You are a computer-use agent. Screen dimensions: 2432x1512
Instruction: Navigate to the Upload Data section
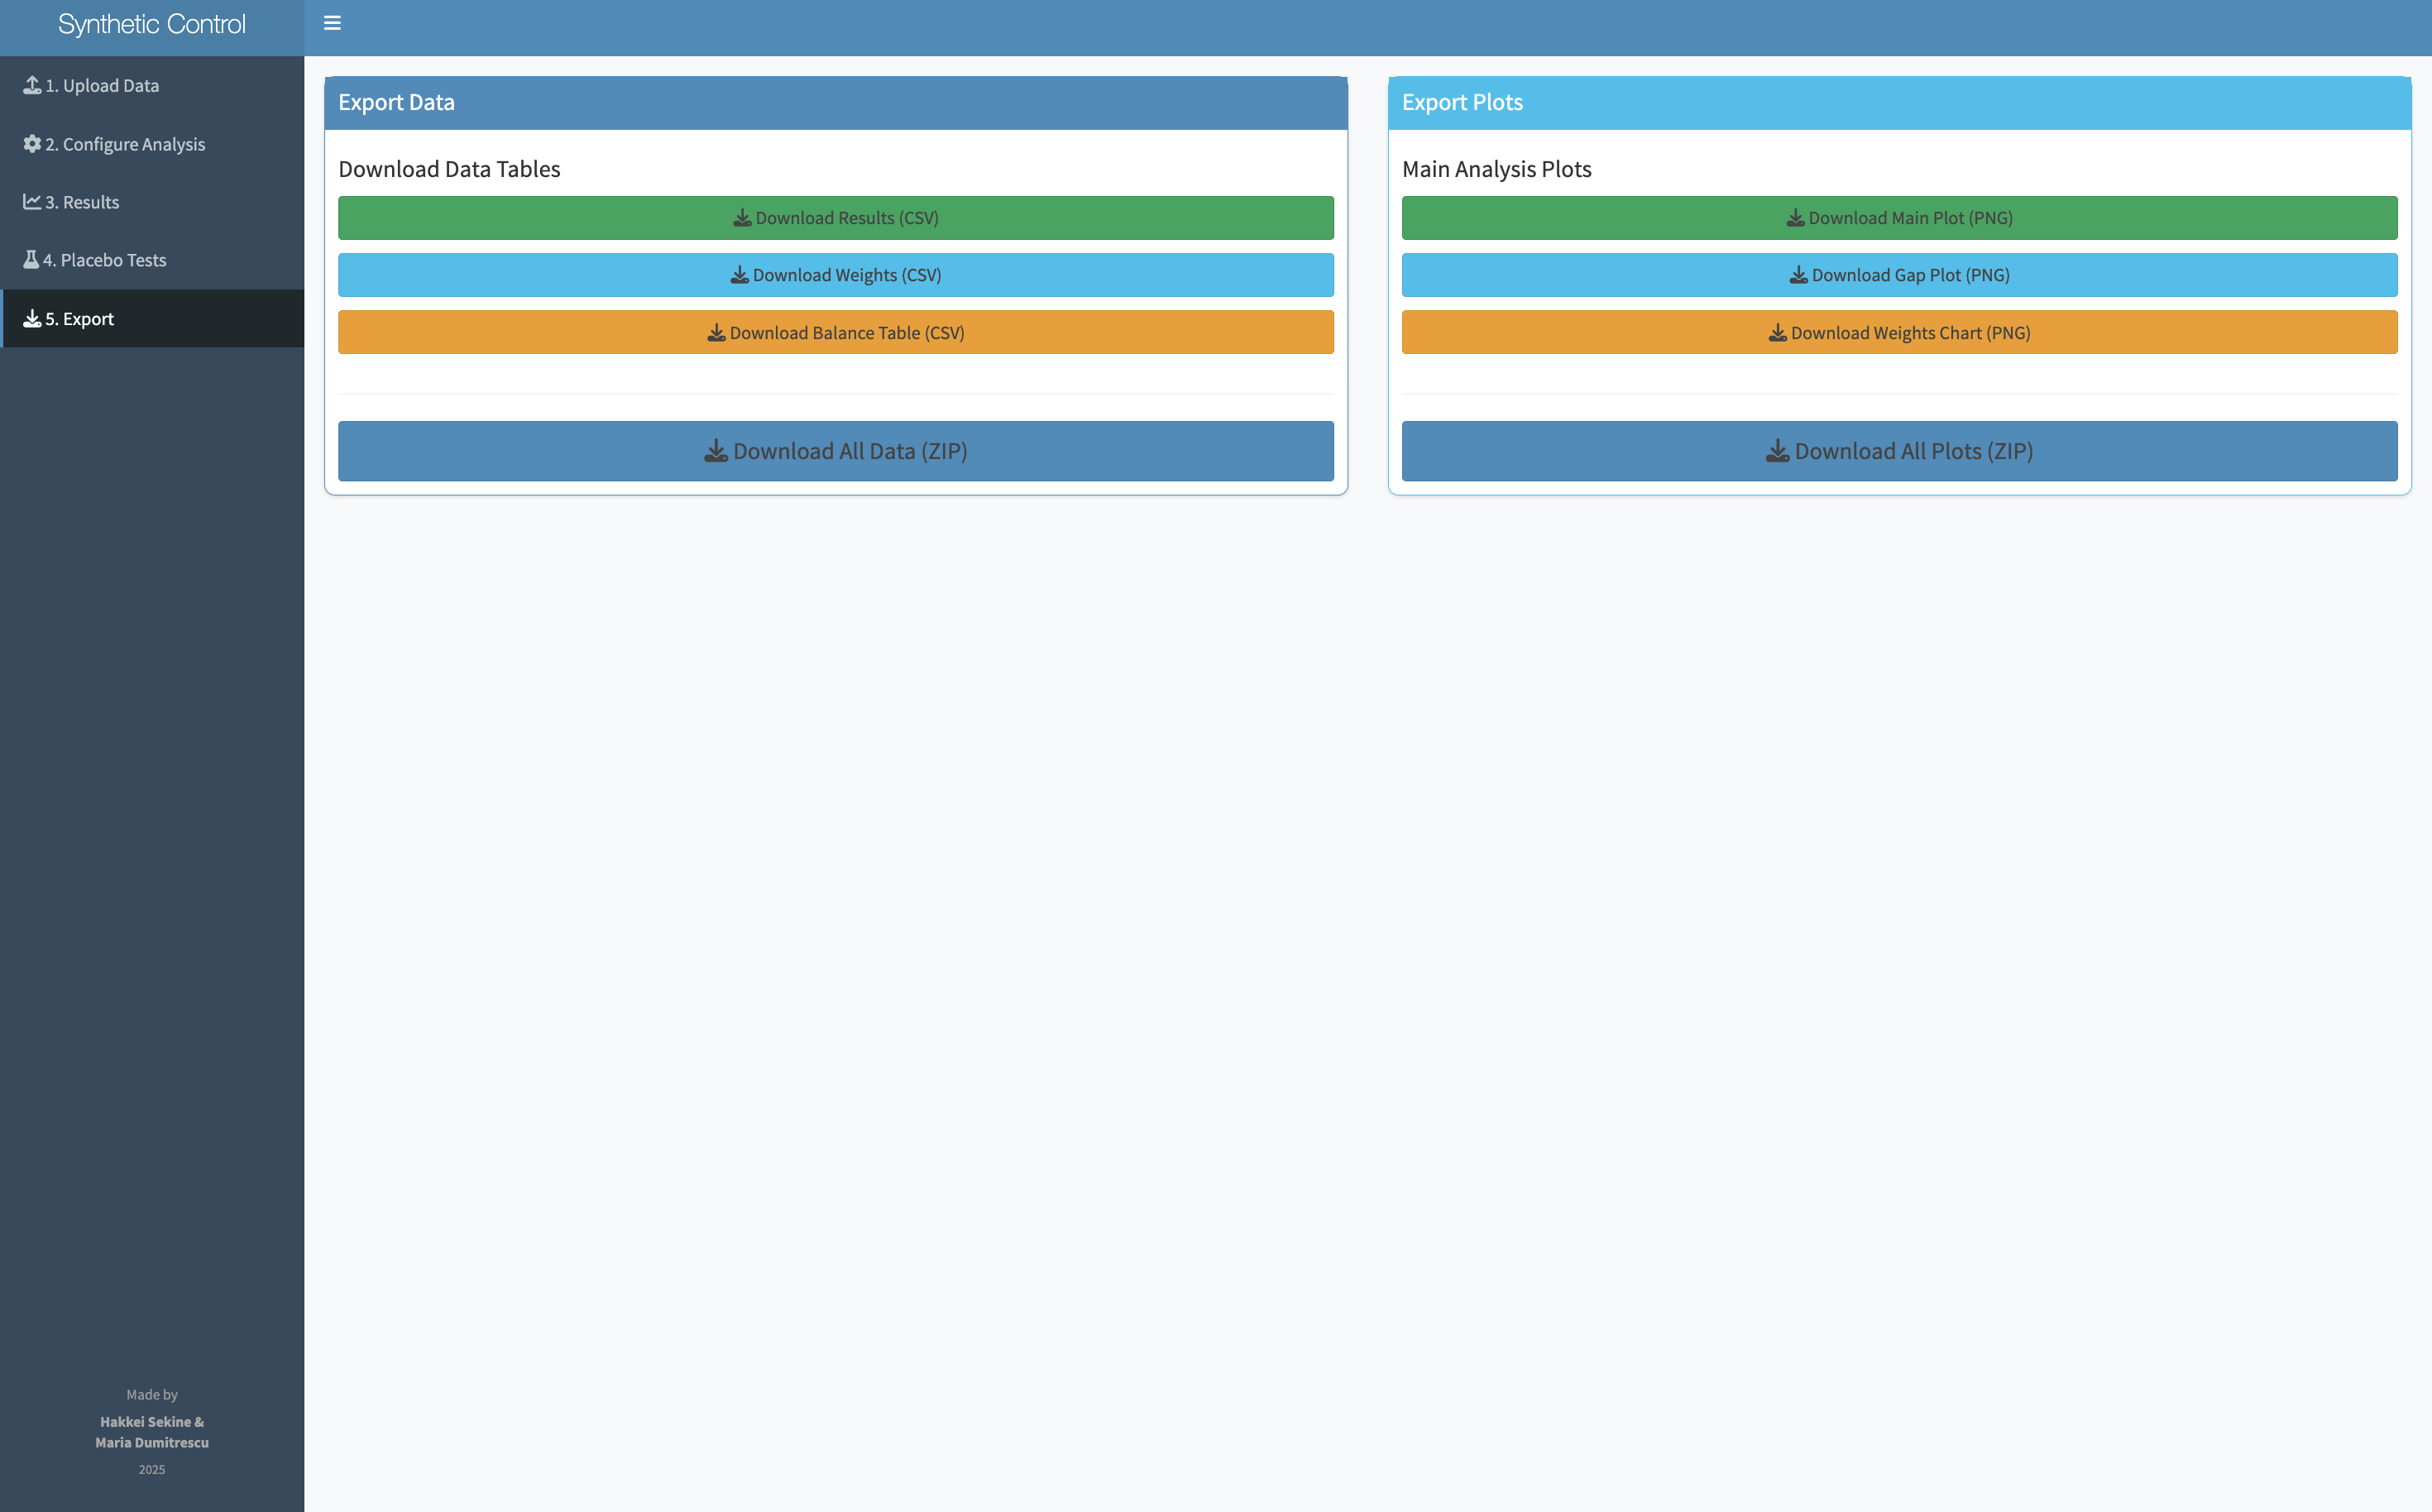103,85
